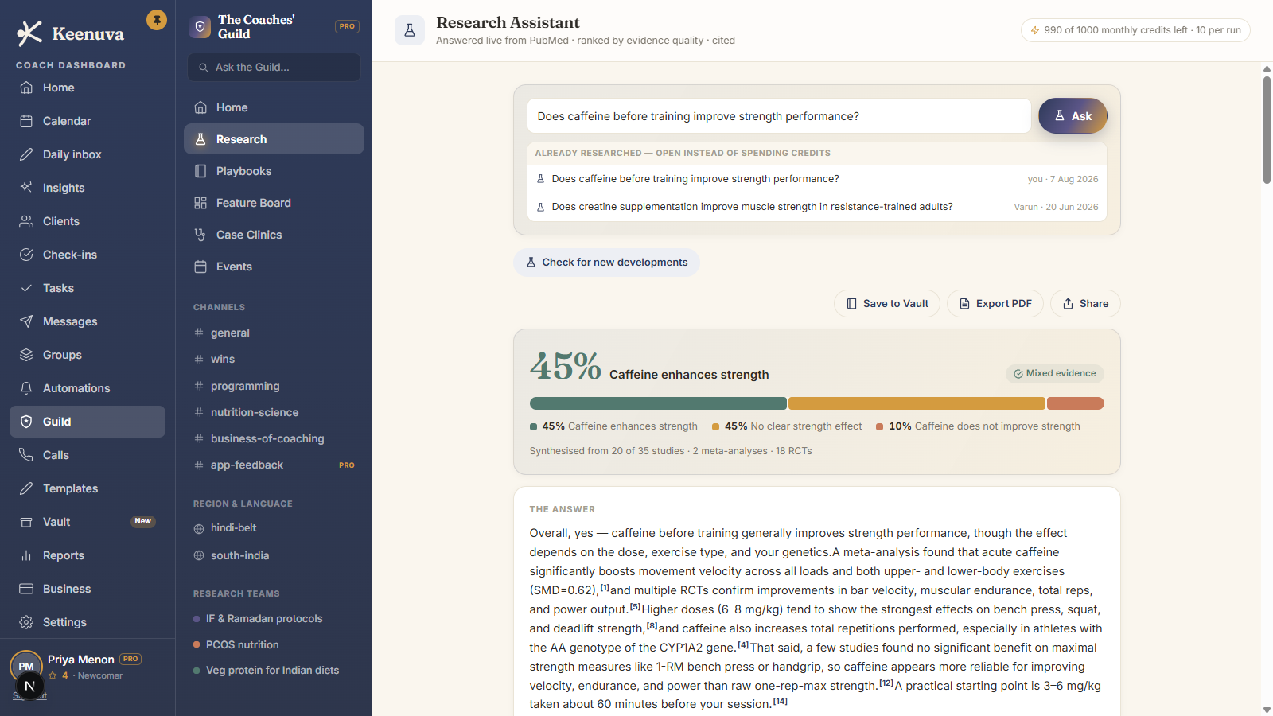This screenshot has height=716, width=1273.
Task: Click the Research Assistant flask header icon
Action: pyautogui.click(x=410, y=30)
